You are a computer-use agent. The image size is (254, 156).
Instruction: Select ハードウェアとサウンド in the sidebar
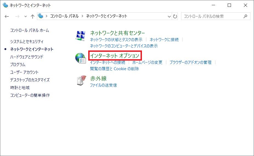pos(27,57)
